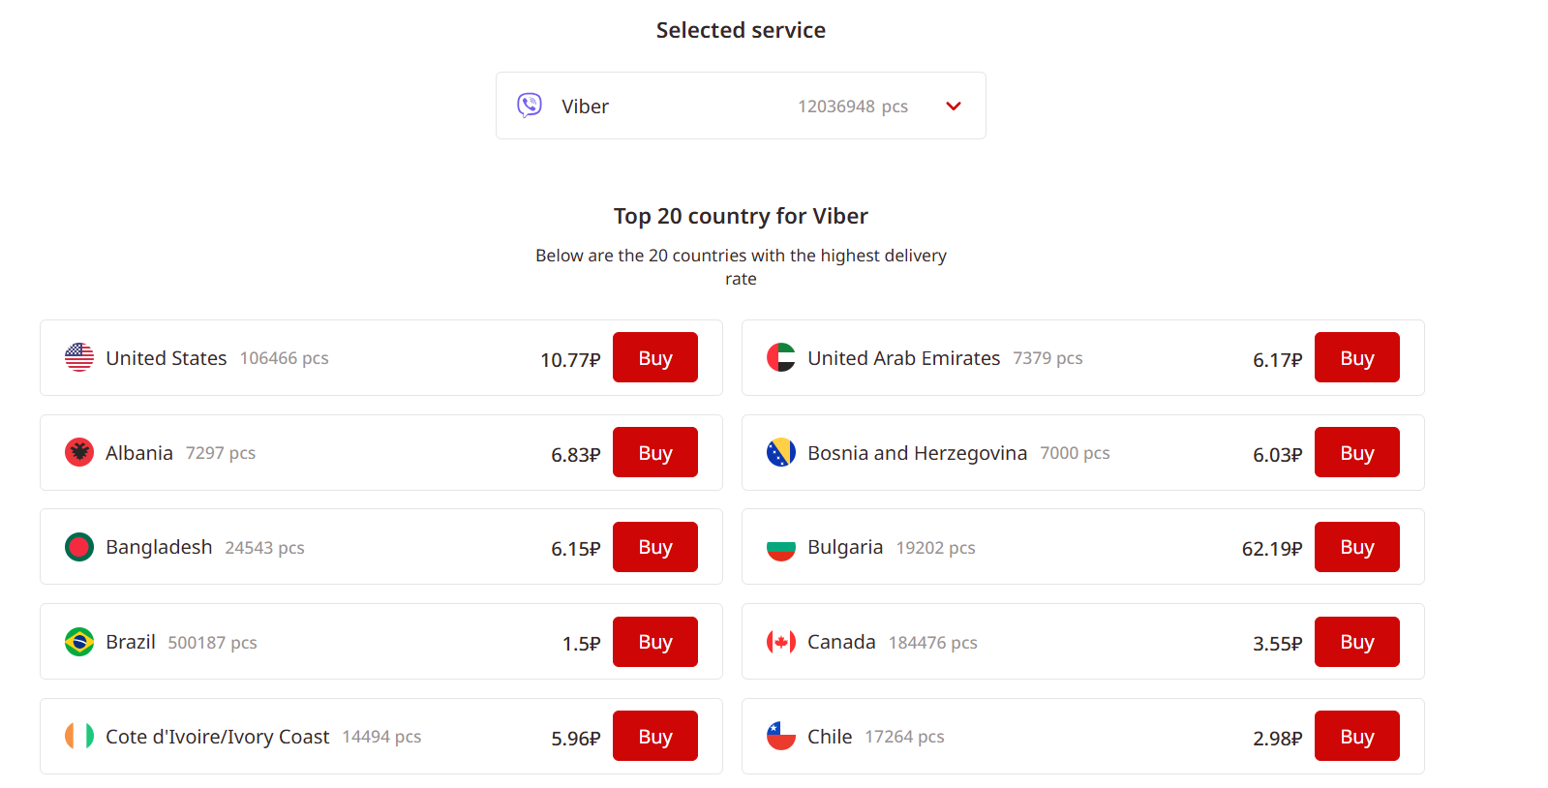Select the Canada country name
This screenshot has width=1548, height=788.
pyautogui.click(x=841, y=642)
